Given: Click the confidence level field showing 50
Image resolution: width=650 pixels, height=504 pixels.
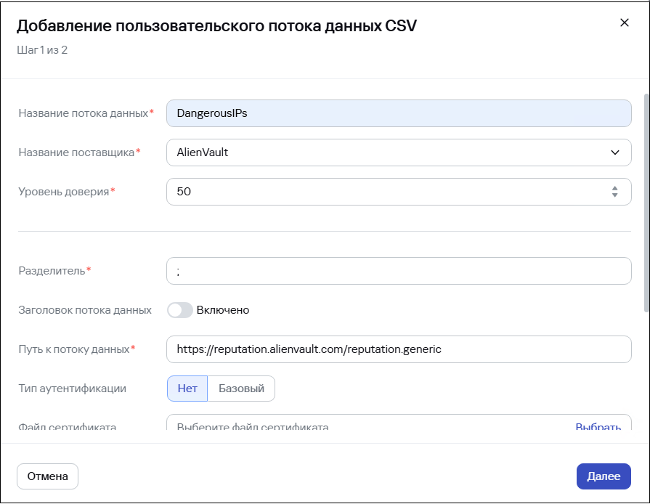Looking at the screenshot, I should [399, 192].
